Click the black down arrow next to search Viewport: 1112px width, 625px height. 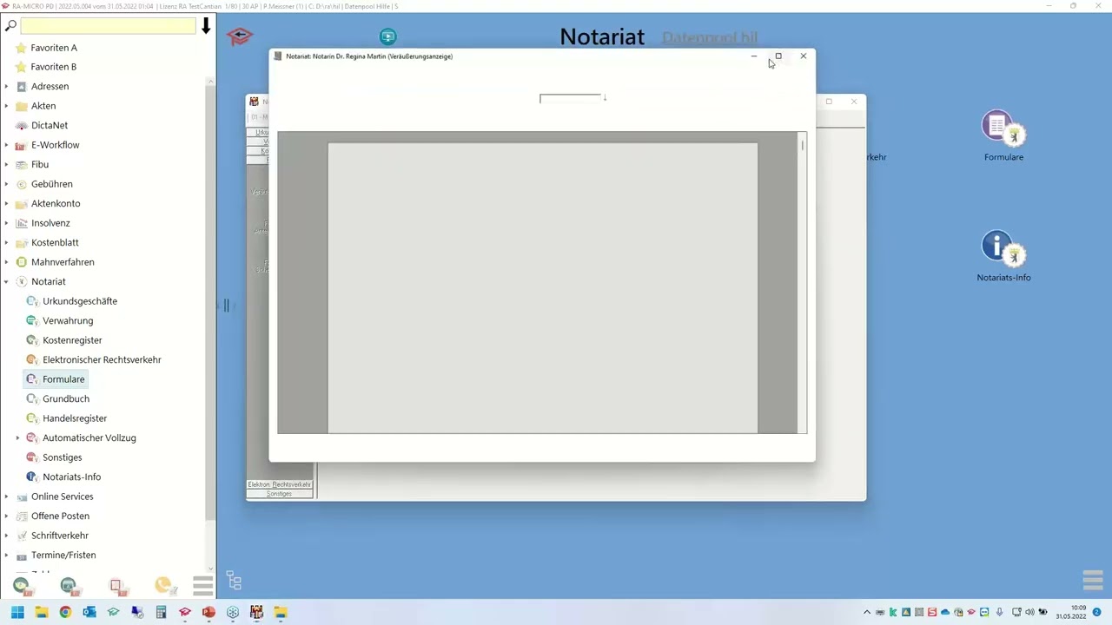point(206,26)
